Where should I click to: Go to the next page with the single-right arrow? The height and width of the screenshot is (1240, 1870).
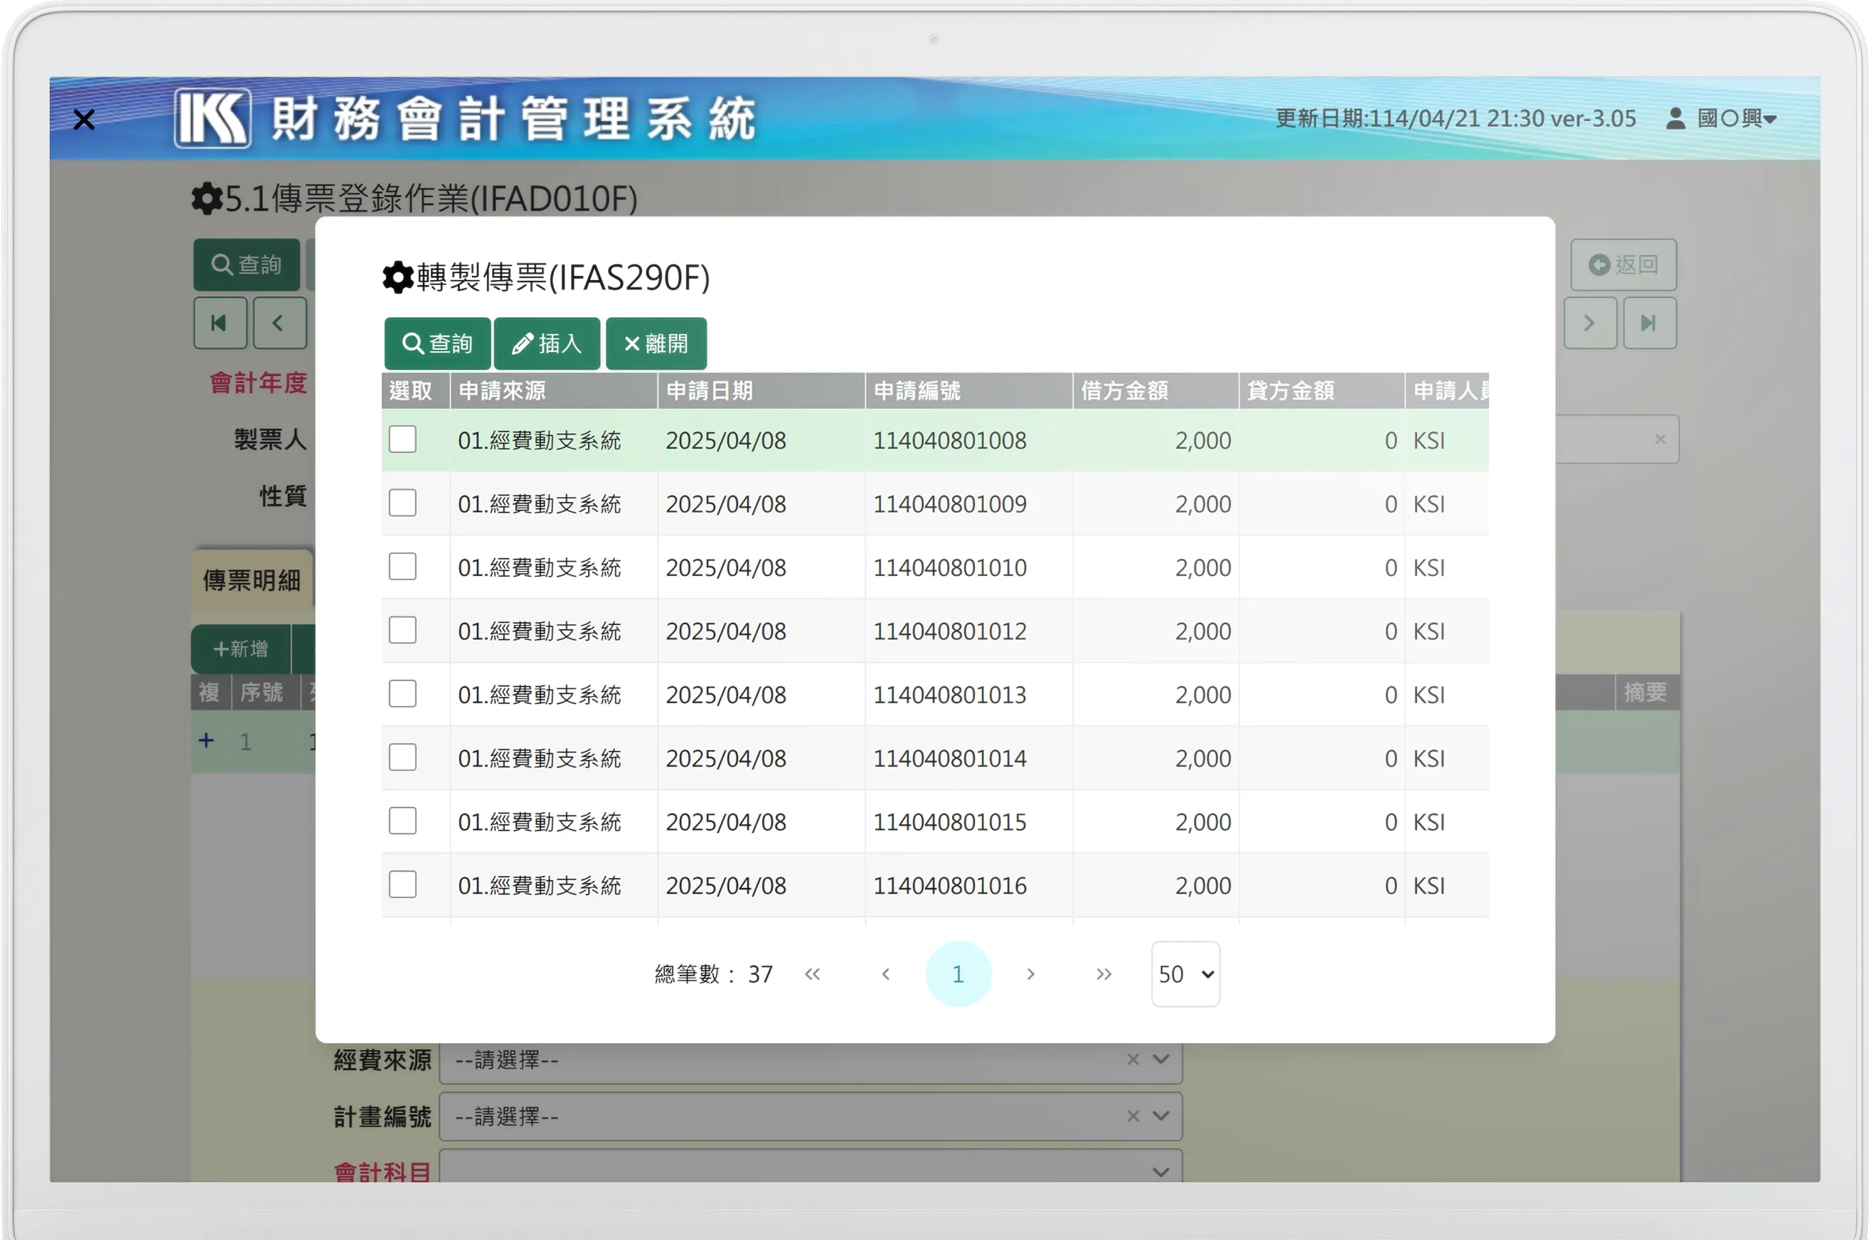1031,974
